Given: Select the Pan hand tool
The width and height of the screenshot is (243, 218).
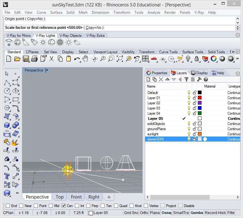Looking at the screenshot, I should point(85,59).
